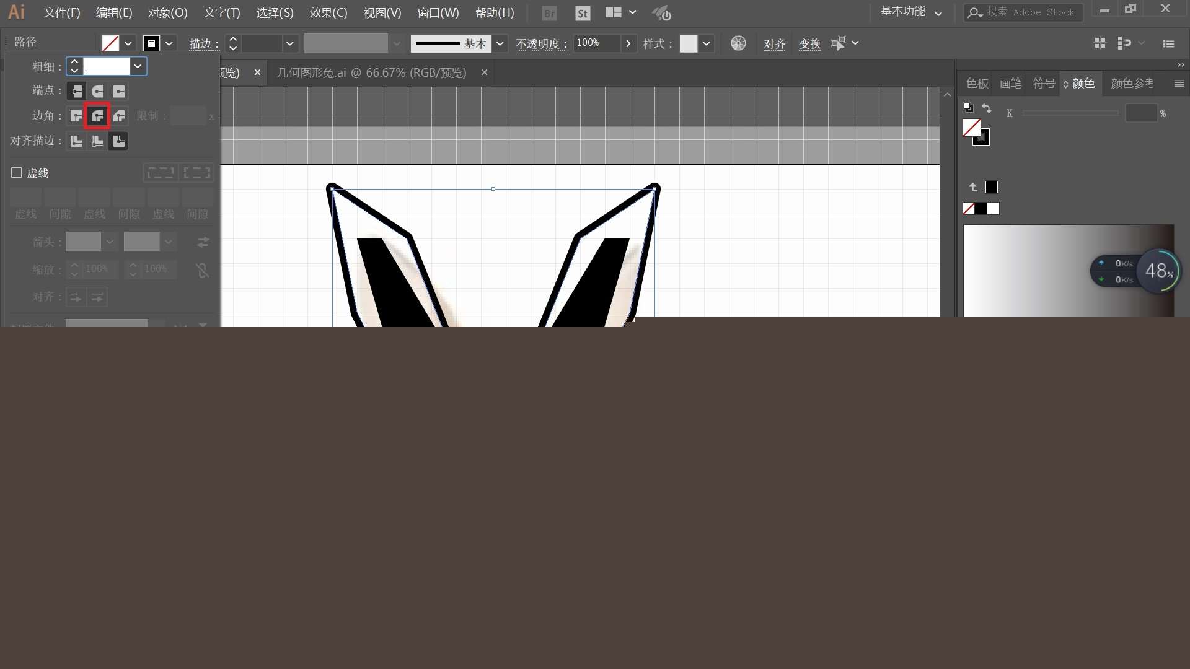Enable the 虚线 dashed line checkbox
The width and height of the screenshot is (1190, 669).
tap(17, 173)
